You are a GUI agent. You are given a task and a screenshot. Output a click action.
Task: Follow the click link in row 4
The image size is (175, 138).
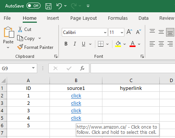76,111
